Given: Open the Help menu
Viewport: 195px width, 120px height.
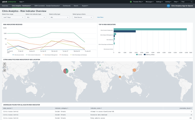Looking at the screenshot, I should pos(176,2).
